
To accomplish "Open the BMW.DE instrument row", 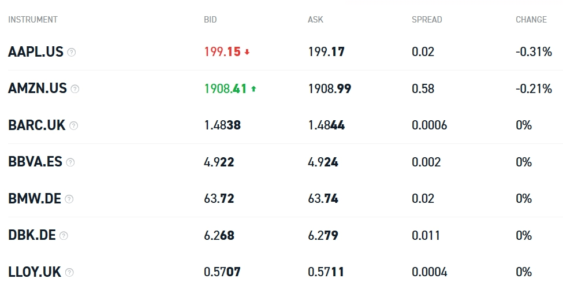I will coord(35,199).
